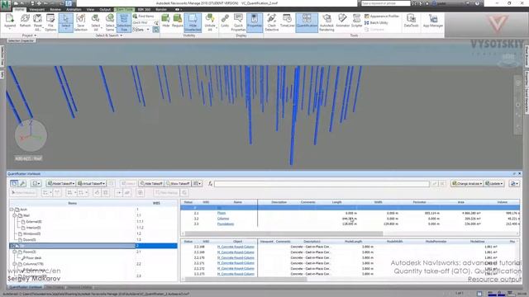Image resolution: width=529 pixels, height=297 pixels.
Task: Click the Quick Properties icon
Action: 238,21
